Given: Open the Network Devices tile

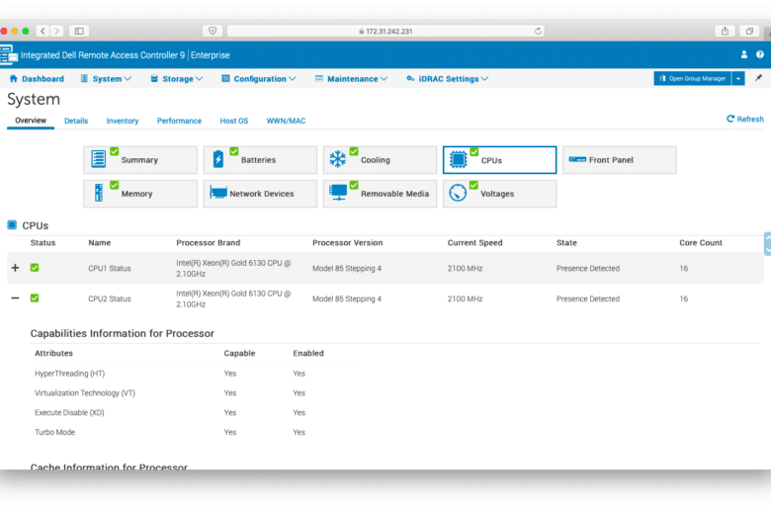Looking at the screenshot, I should pyautogui.click(x=260, y=194).
